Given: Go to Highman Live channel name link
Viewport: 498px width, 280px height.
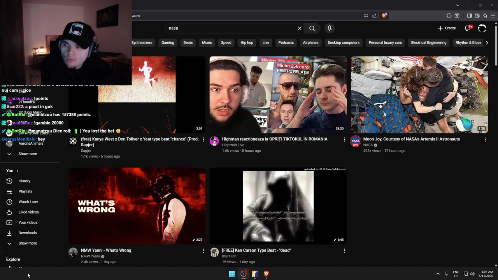Looking at the screenshot, I should click(233, 145).
